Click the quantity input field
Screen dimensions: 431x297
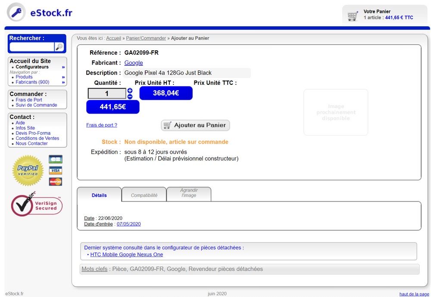point(106,93)
